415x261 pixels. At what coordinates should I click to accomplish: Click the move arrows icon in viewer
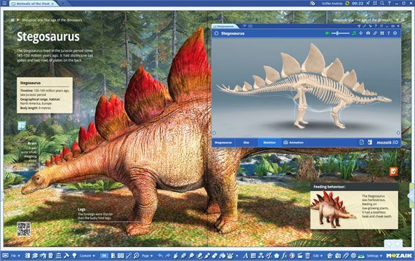360,34
